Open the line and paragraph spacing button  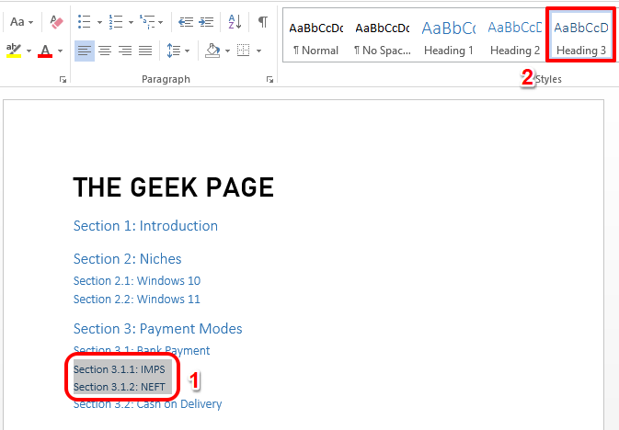click(174, 51)
